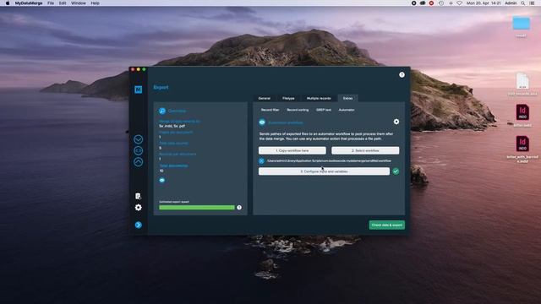Click the green estimated export speed bar
541x304 pixels.
(197, 208)
